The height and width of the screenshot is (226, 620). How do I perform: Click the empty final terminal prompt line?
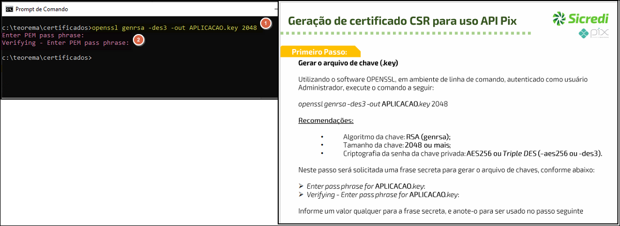[x=47, y=58]
